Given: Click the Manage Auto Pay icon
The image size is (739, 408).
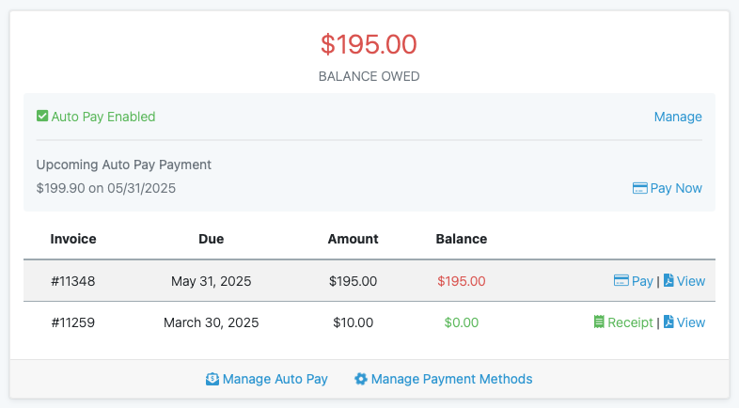Looking at the screenshot, I should (x=212, y=379).
